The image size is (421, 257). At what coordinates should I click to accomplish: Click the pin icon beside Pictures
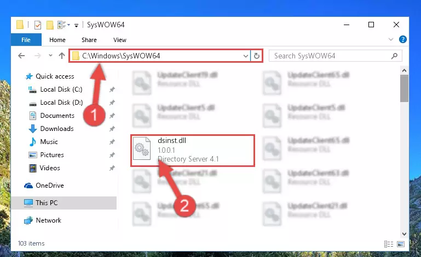click(x=112, y=155)
